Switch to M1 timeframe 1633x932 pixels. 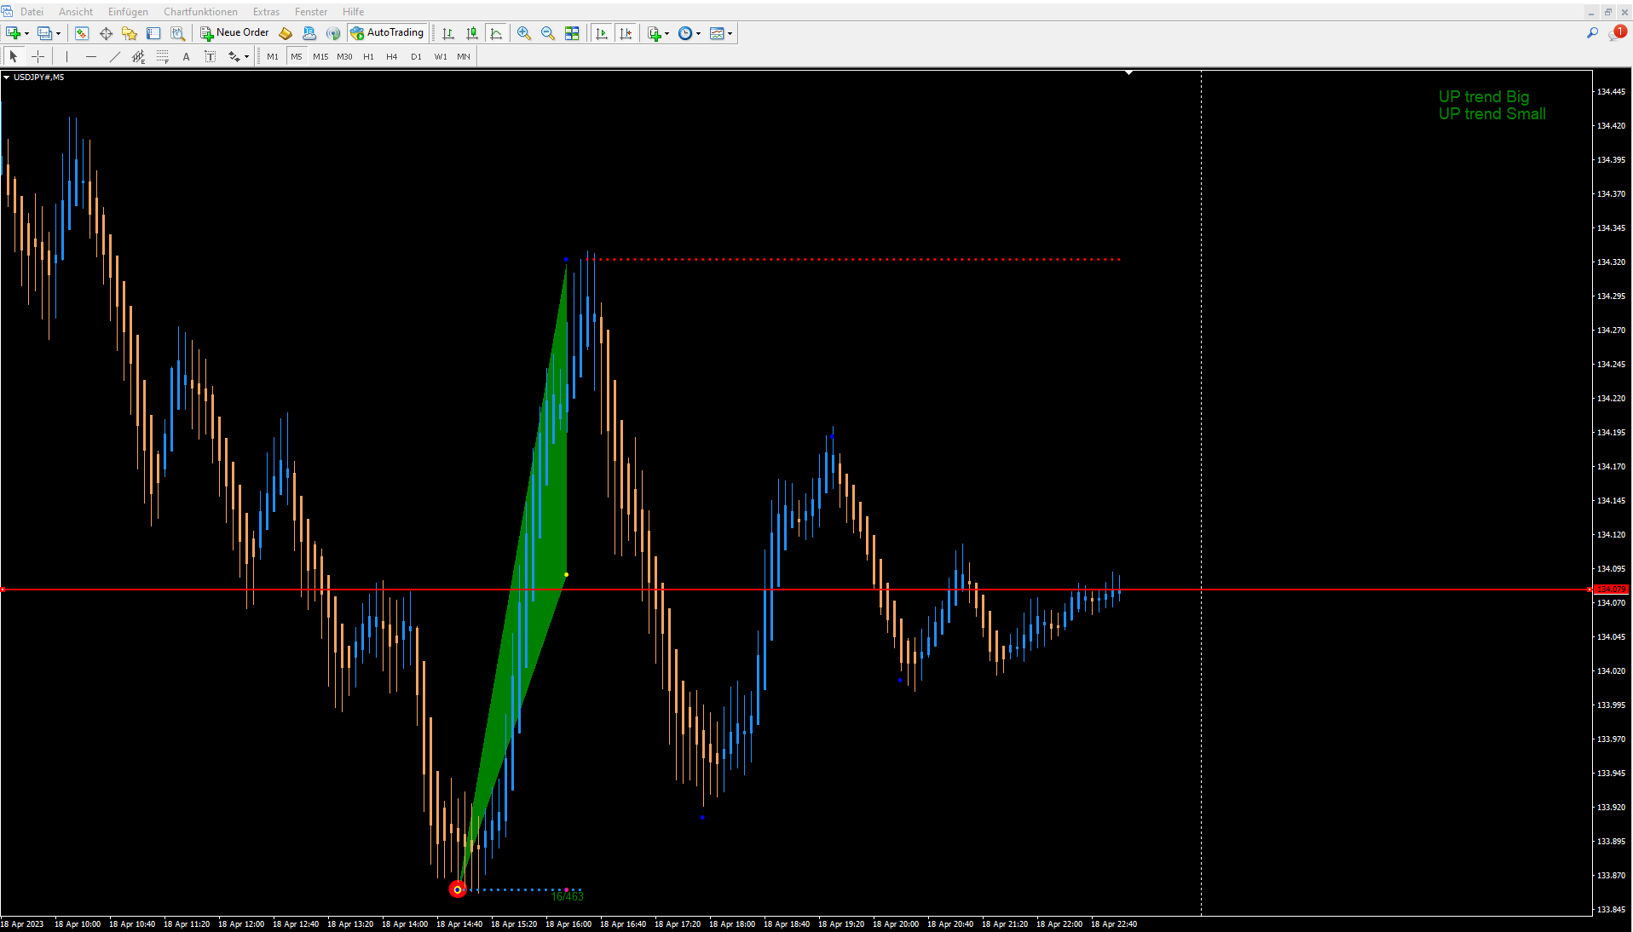click(x=273, y=56)
